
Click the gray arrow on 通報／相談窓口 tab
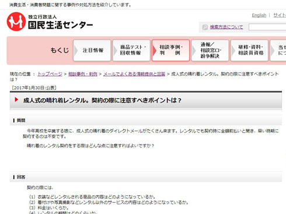tap(194, 51)
